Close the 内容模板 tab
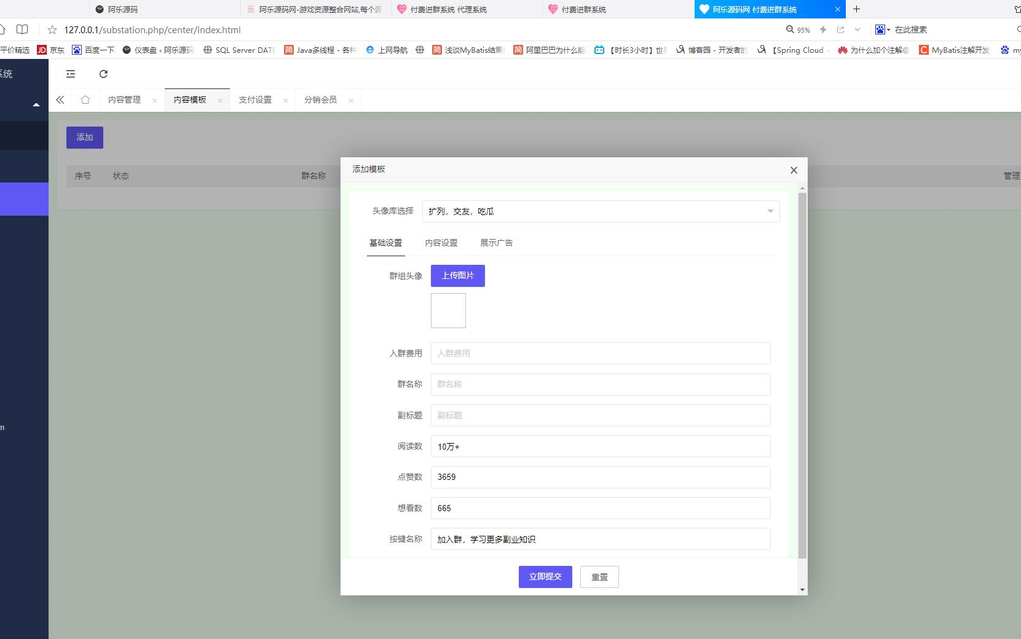This screenshot has height=639, width=1021. coord(220,101)
